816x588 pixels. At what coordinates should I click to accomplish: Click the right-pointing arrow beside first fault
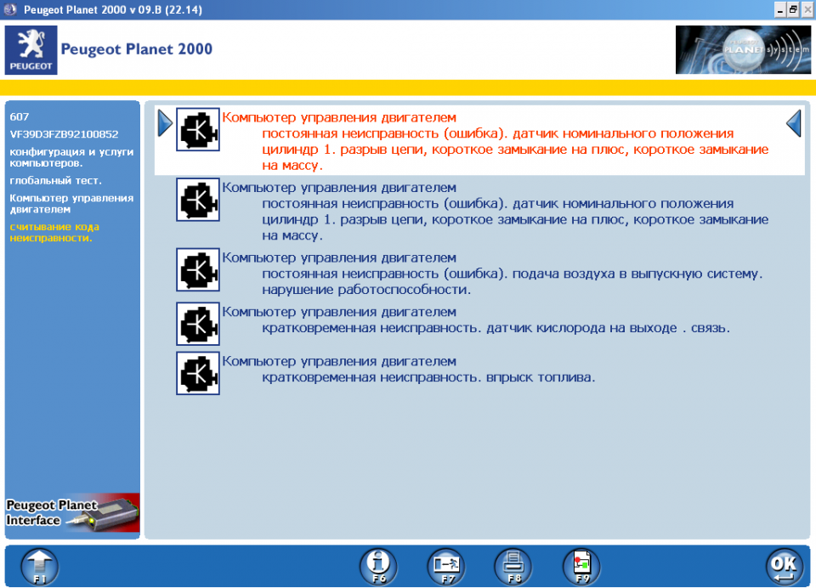point(165,124)
